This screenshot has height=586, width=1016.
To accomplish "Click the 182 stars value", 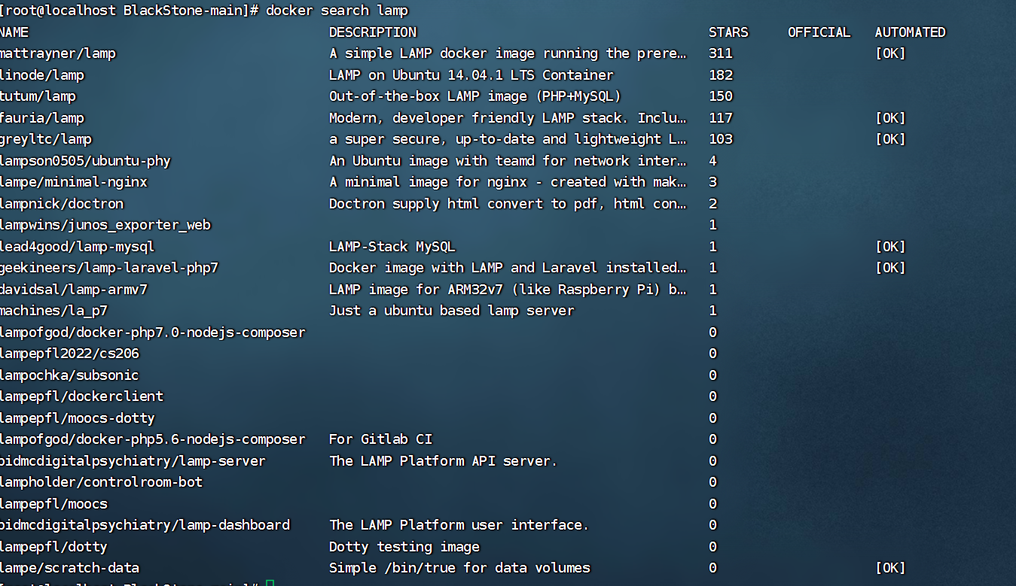I will coord(721,75).
